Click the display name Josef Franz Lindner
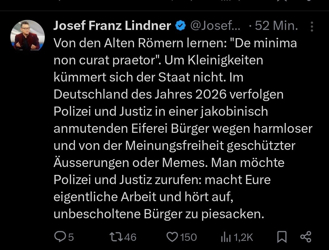This screenshot has width=329, height=250. 112,26
